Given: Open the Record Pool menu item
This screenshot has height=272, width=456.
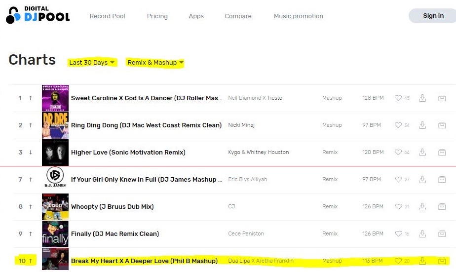Looking at the screenshot, I should (x=107, y=16).
